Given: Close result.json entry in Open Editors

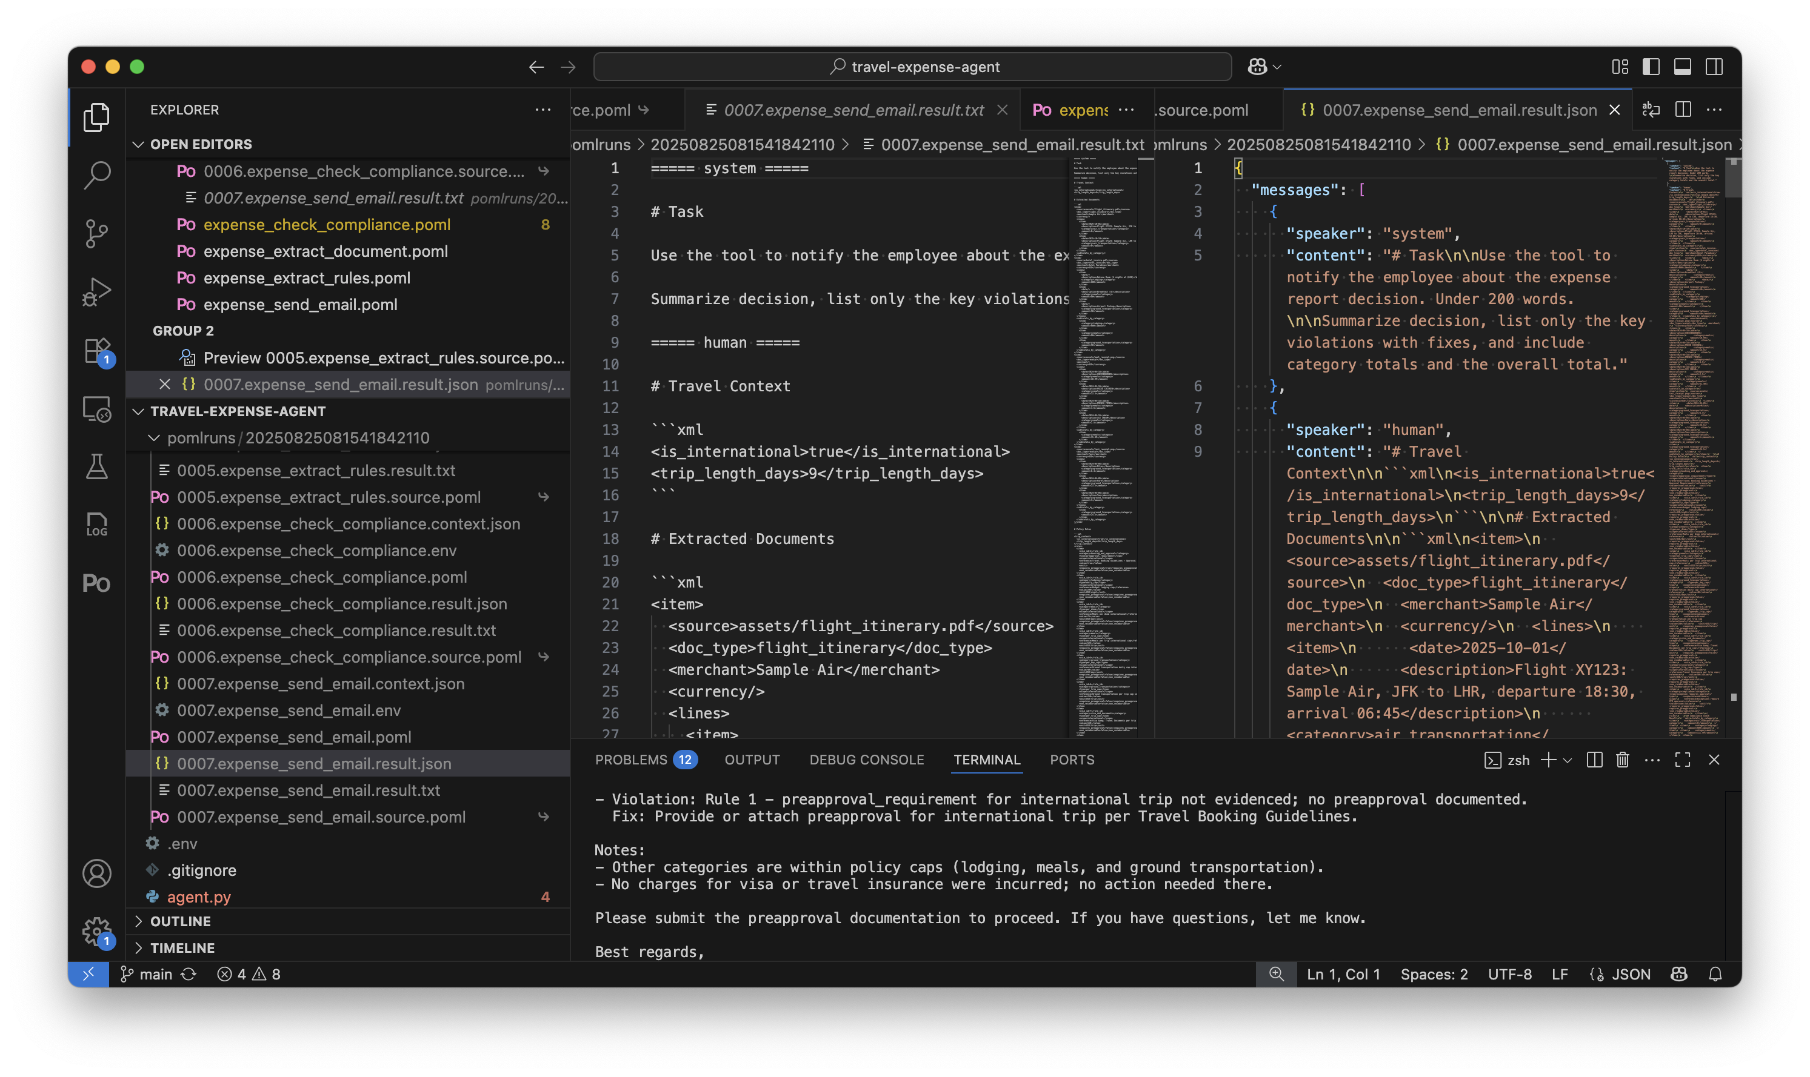Looking at the screenshot, I should tap(165, 385).
